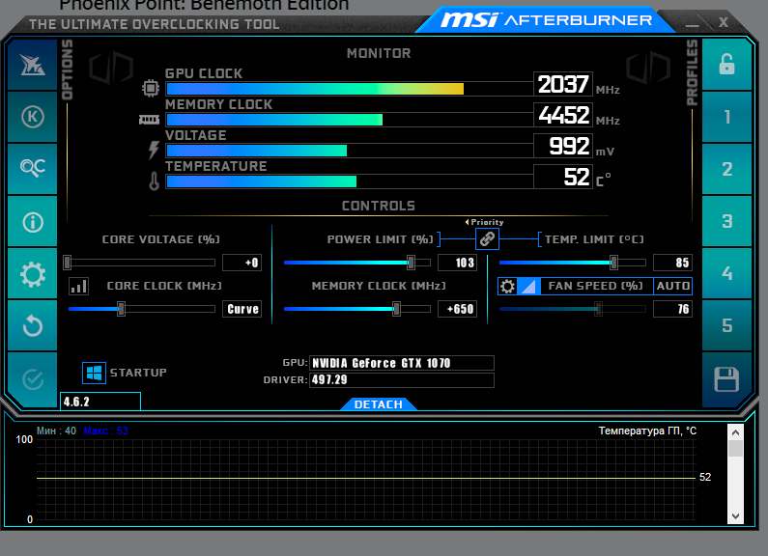Click the temperature thermometer icon
Viewport: 768px width, 556px height.
154,181
